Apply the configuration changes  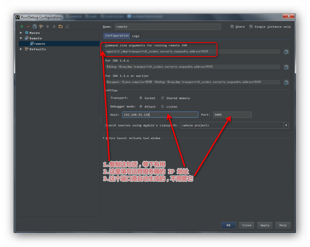(265, 225)
